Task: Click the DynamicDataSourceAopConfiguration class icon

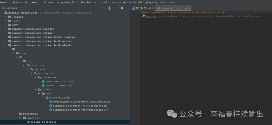Action: pyautogui.click(x=51, y=106)
